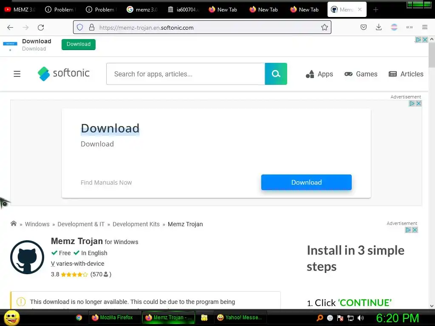
Task: Reload the current page
Action: [41, 28]
